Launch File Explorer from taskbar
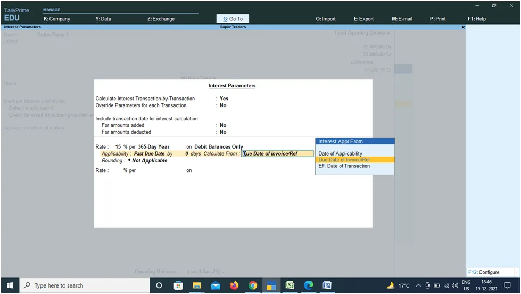 coord(197,285)
